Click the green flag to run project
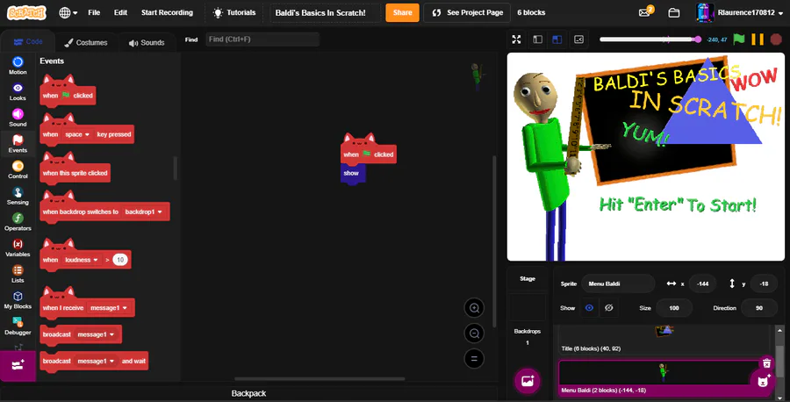This screenshot has width=790, height=402. tap(738, 39)
